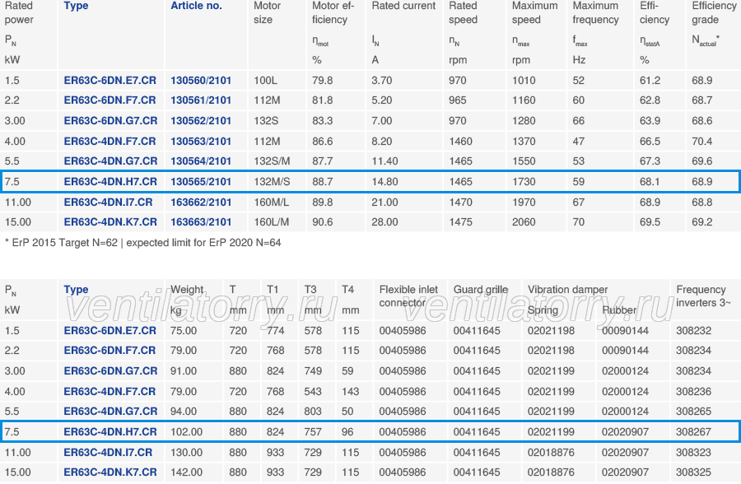Open article number 130563/2101

pos(201,142)
